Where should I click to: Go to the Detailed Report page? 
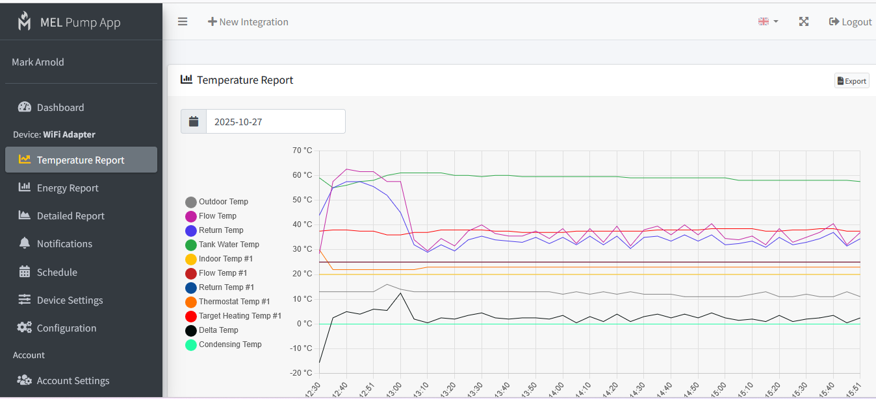click(70, 216)
